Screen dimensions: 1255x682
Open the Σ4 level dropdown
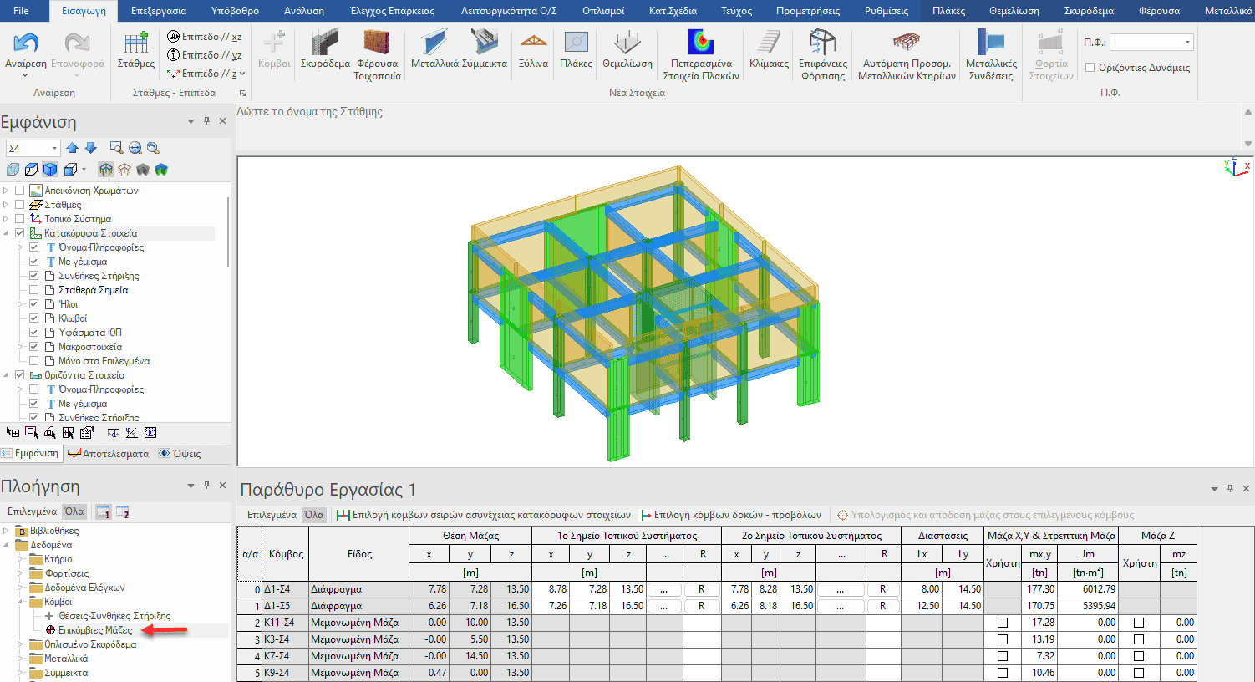click(55, 148)
